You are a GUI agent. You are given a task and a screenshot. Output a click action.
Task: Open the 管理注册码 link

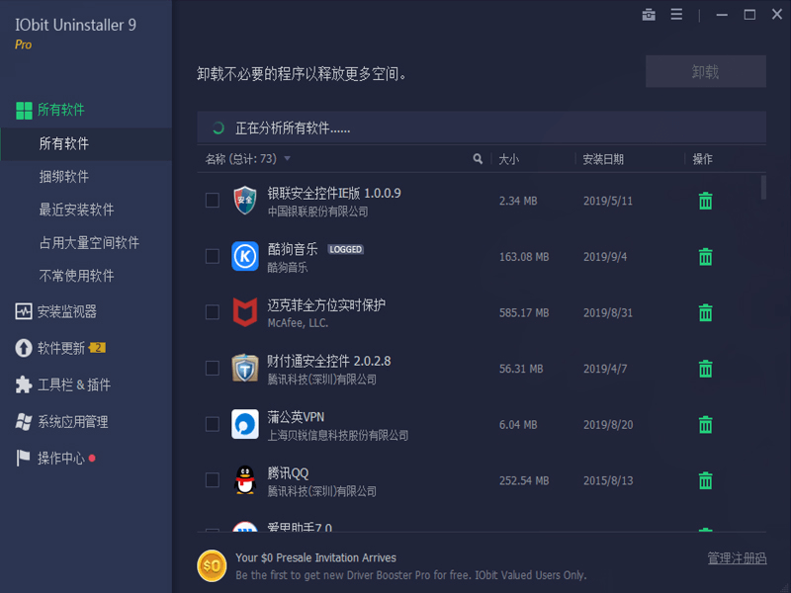[737, 558]
